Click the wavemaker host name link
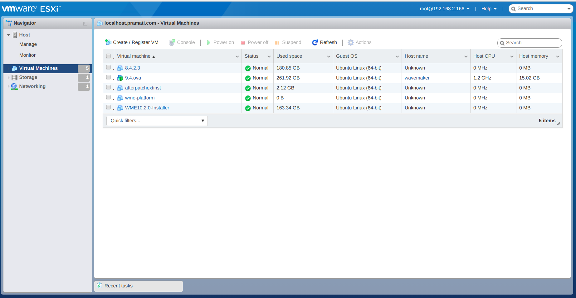Image resolution: width=576 pixels, height=298 pixels. (417, 78)
